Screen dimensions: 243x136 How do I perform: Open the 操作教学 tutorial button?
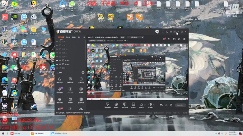[135, 37]
